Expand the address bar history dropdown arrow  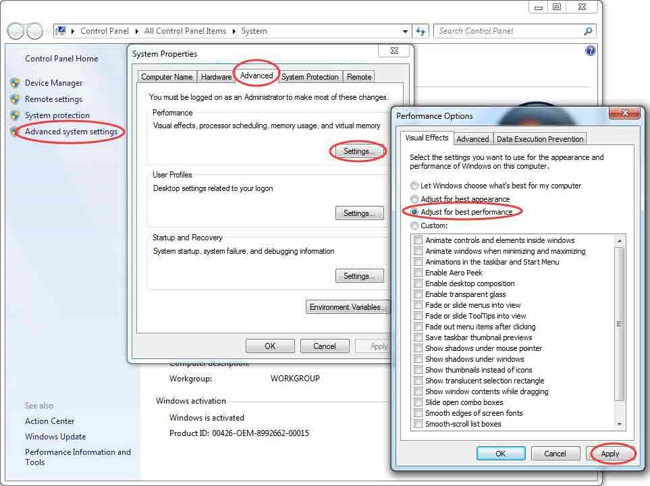click(405, 31)
